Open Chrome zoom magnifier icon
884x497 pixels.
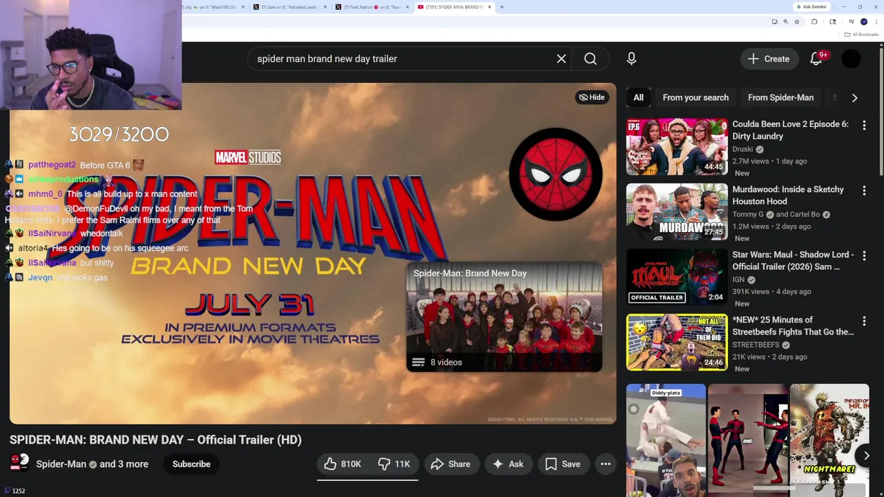(785, 22)
